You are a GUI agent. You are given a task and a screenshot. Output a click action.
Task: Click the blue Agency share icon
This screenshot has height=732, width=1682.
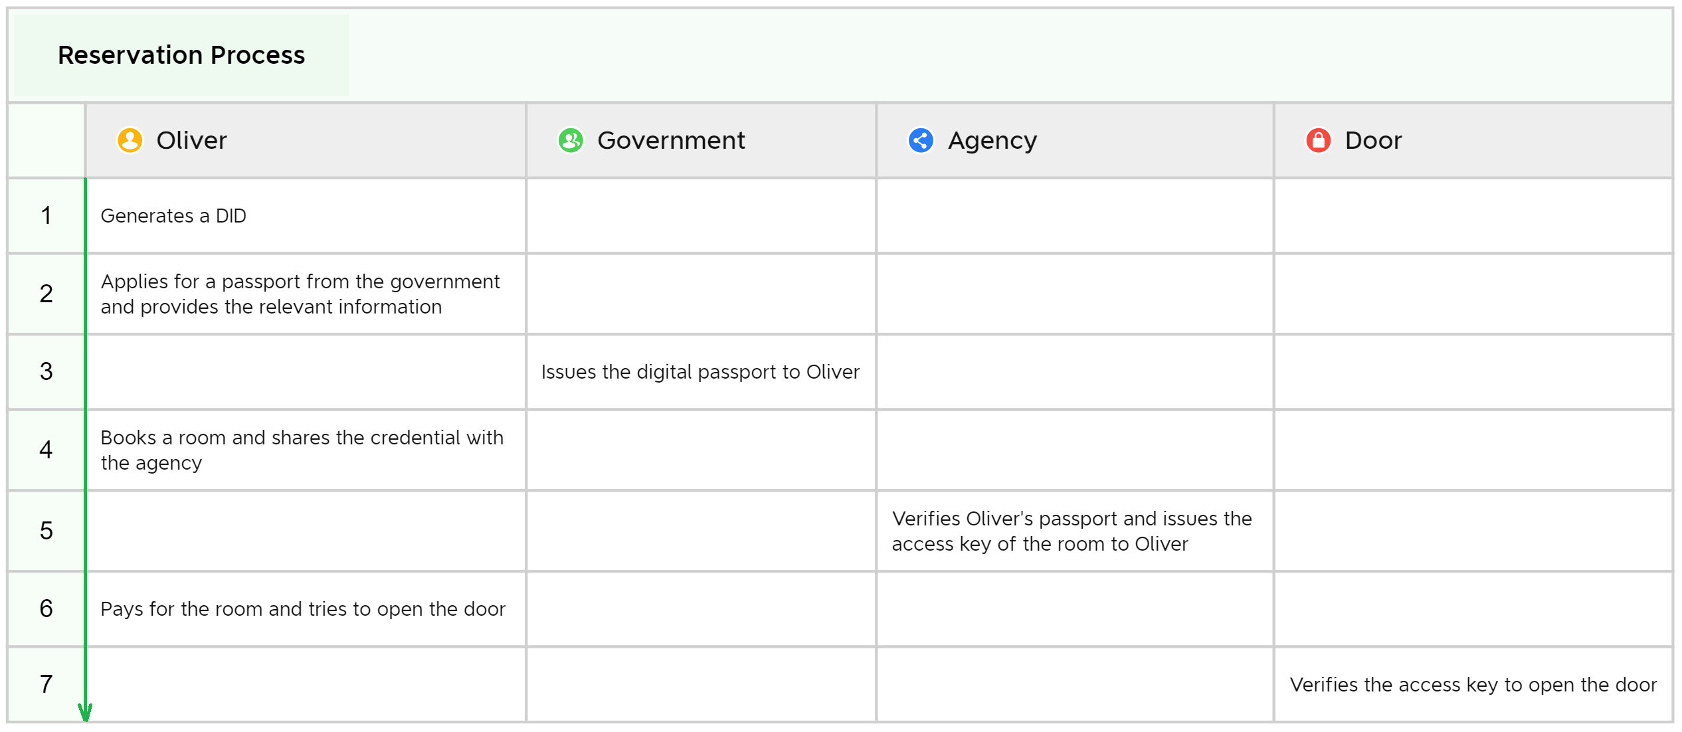click(921, 140)
